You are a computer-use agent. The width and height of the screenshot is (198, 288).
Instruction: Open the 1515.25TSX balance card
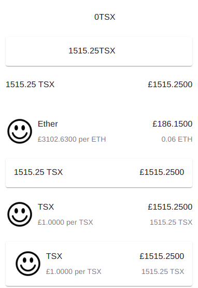99,51
